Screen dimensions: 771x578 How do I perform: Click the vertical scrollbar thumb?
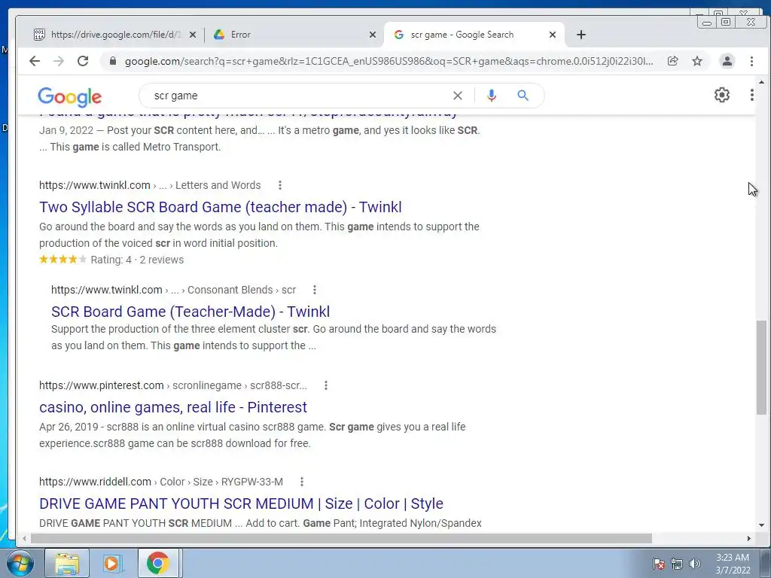click(761, 367)
